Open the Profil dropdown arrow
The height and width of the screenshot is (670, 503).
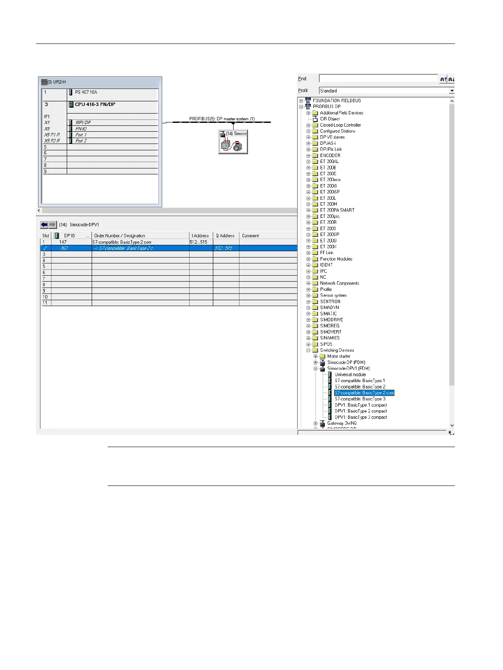point(451,91)
